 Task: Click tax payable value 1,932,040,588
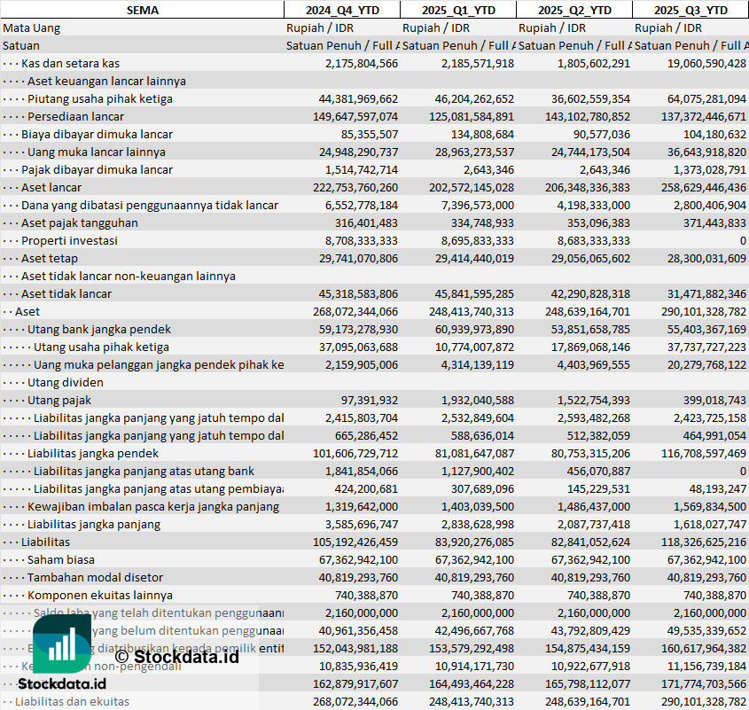tap(478, 400)
